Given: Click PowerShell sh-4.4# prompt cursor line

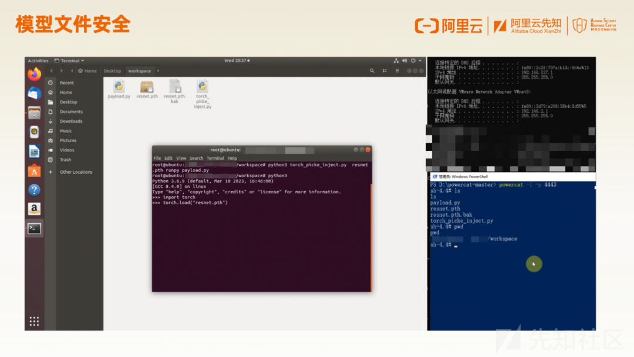Looking at the screenshot, I should point(444,245).
